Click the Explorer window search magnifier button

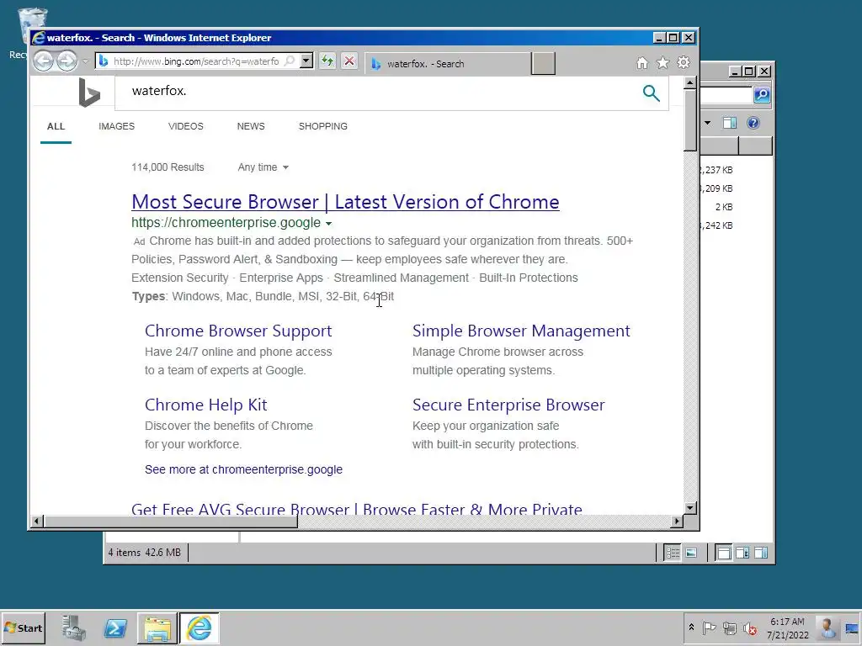coord(762,95)
